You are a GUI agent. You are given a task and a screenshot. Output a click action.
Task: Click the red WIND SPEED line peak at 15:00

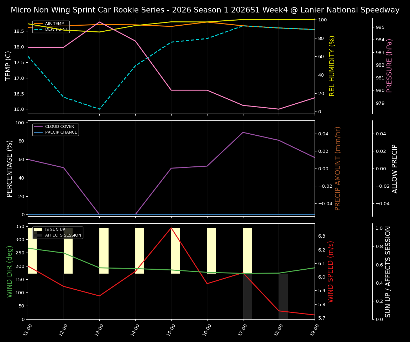(171, 228)
